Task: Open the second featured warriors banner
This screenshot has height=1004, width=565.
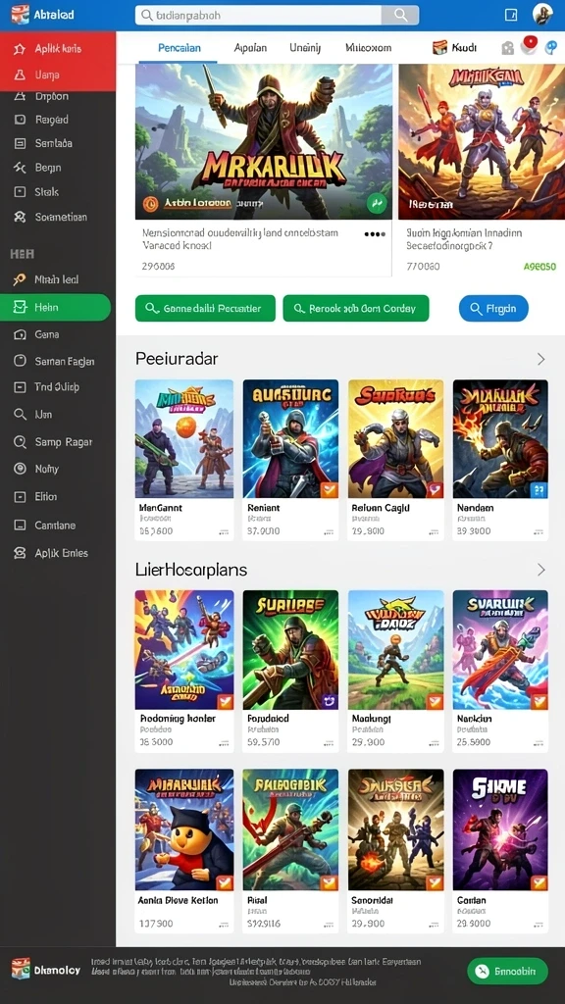Action: [x=482, y=141]
